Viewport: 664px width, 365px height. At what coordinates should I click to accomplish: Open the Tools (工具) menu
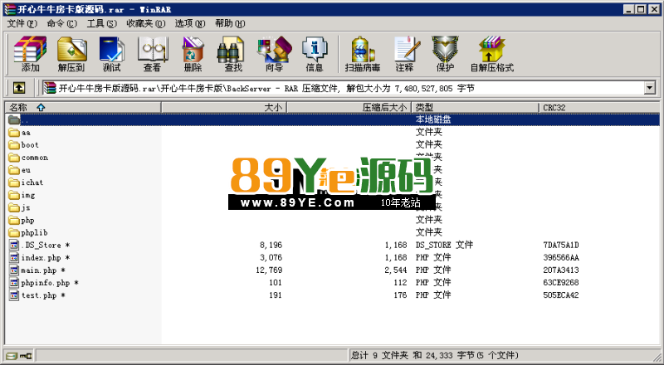(x=101, y=24)
